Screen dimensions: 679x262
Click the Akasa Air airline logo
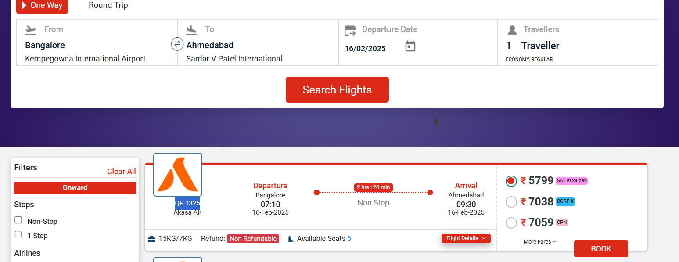tap(178, 175)
